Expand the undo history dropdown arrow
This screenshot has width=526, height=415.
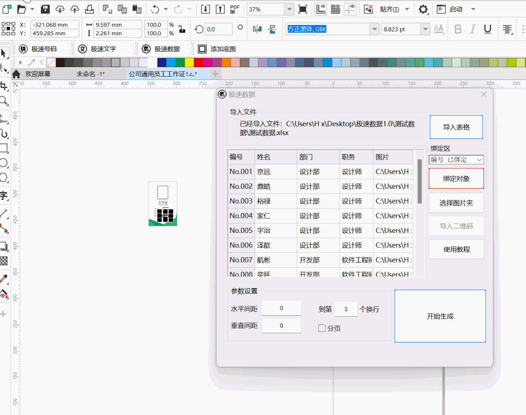coord(165,9)
